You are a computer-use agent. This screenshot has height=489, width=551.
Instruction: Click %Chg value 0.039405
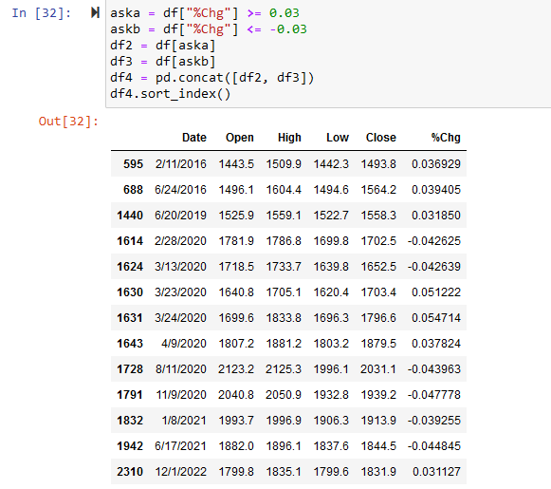click(x=436, y=190)
